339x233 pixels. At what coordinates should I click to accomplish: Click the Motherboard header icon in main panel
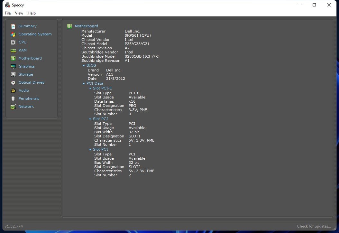(x=69, y=26)
